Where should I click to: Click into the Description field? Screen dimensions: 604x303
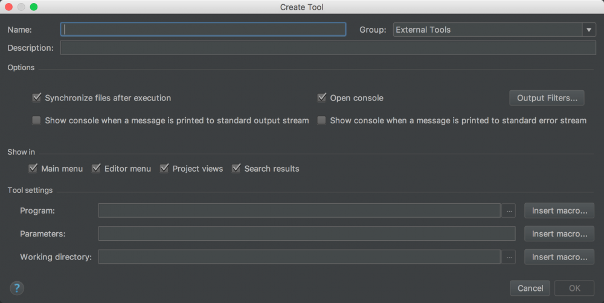click(328, 48)
